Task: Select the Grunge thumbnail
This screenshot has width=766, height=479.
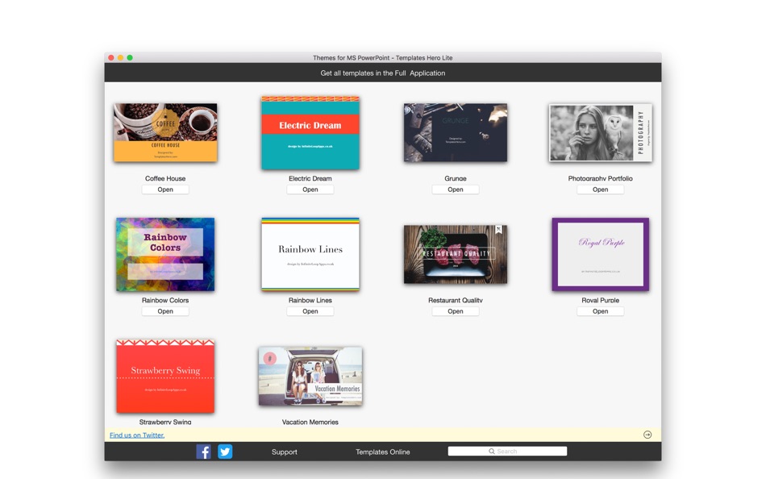Action: pyautogui.click(x=456, y=132)
